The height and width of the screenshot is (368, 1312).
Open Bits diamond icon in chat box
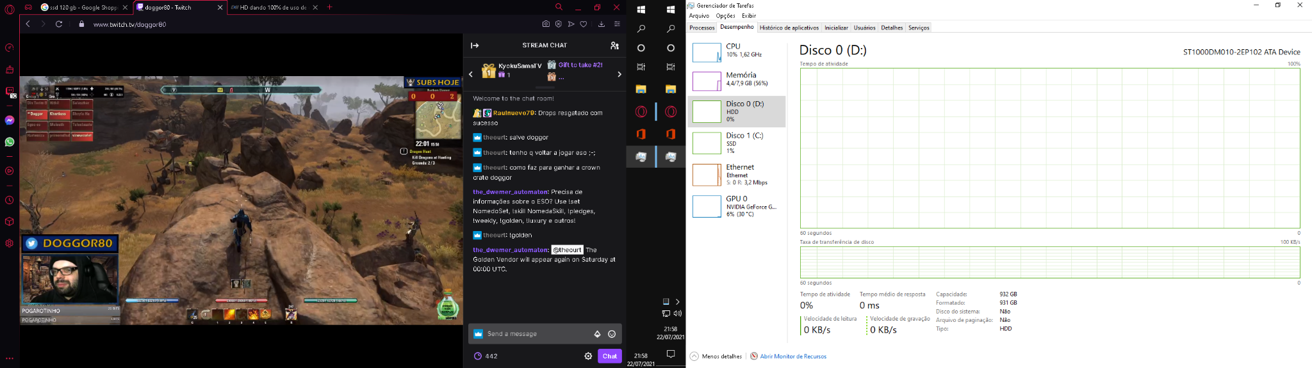(x=597, y=334)
